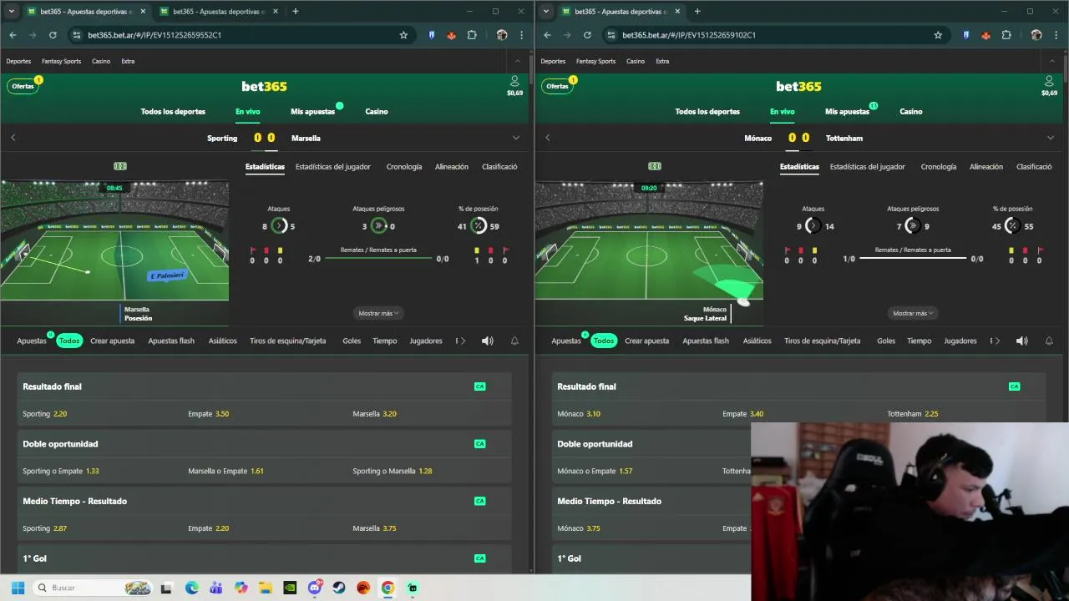
Task: Reload page in left browser
Action: click(53, 35)
